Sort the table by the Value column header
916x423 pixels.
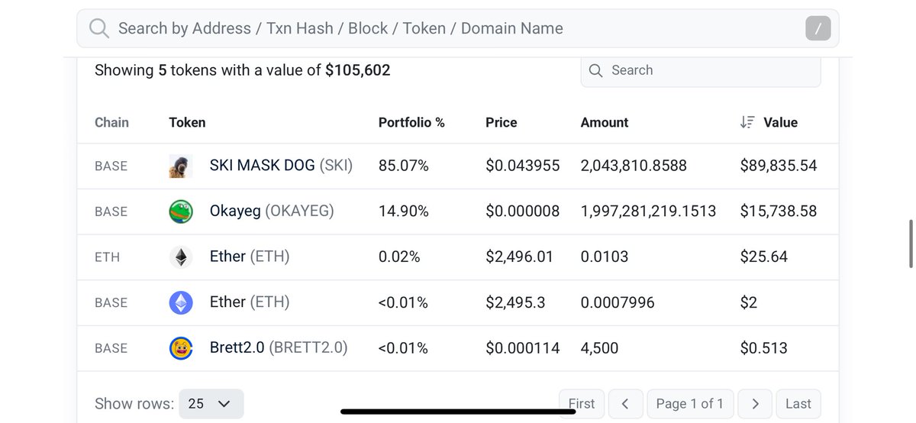pyautogui.click(x=780, y=122)
